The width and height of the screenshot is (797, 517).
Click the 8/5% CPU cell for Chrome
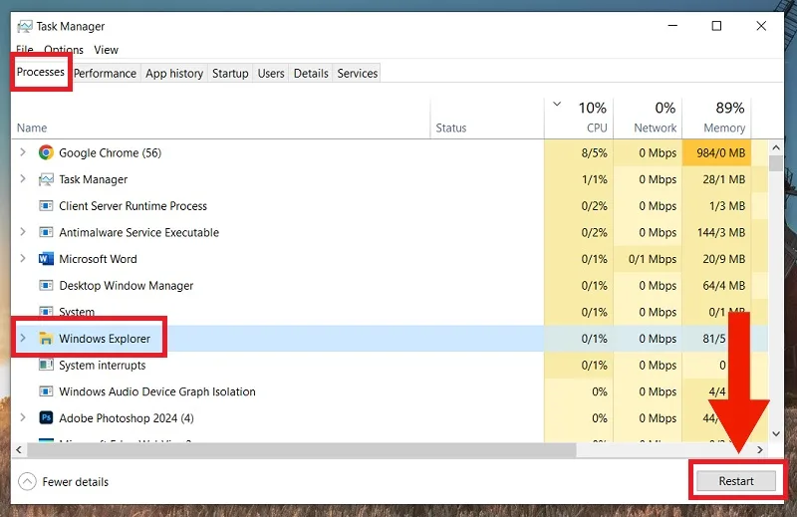tap(580, 152)
